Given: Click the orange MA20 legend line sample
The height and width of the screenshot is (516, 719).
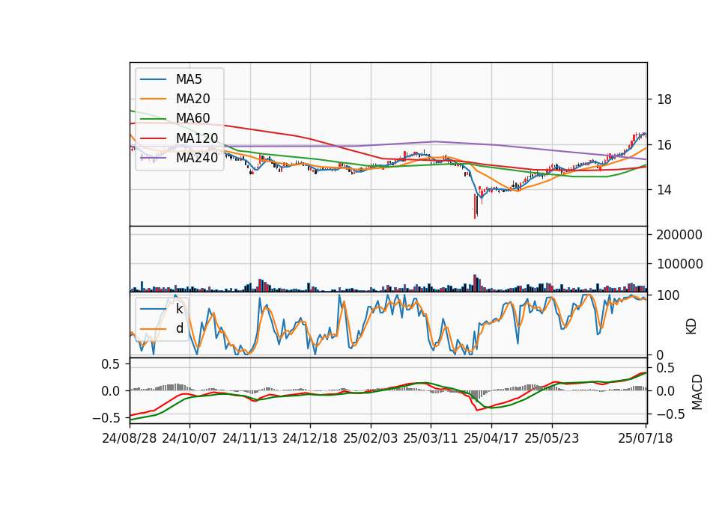Looking at the screenshot, I should tap(153, 99).
